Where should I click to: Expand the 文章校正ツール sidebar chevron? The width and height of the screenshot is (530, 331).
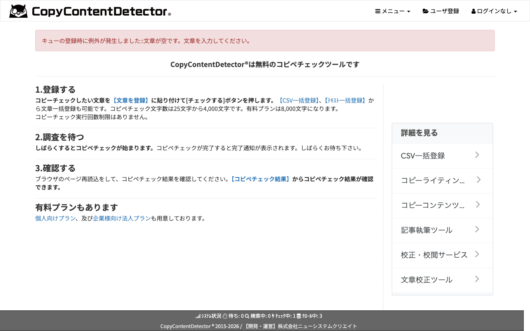[x=477, y=279]
